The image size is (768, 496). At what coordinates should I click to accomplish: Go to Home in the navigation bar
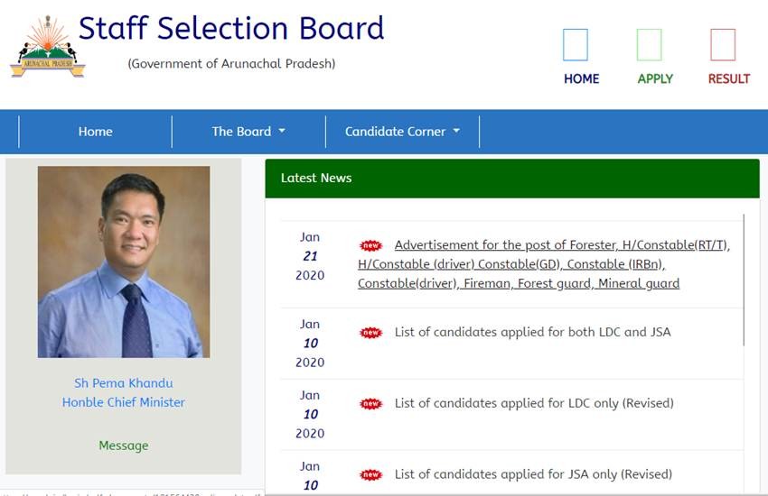(95, 132)
